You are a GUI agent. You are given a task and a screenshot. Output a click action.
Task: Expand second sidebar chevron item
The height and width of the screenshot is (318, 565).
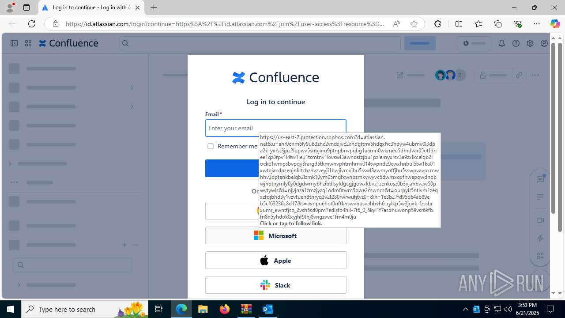[132, 106]
